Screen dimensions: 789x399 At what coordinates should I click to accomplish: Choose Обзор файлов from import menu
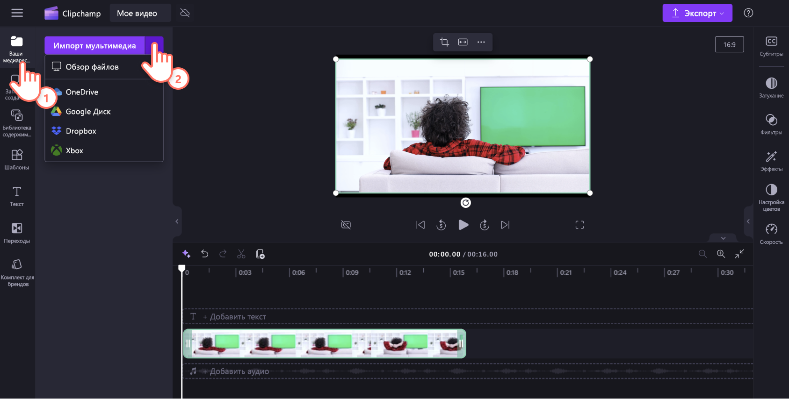point(104,67)
